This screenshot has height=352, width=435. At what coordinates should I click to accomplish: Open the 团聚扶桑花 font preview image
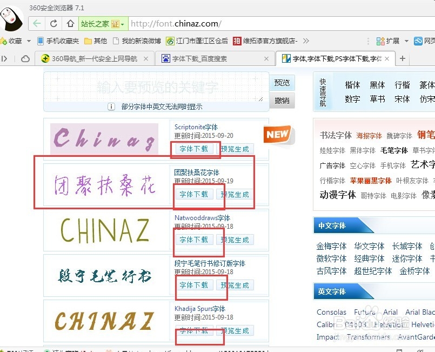[105, 185]
